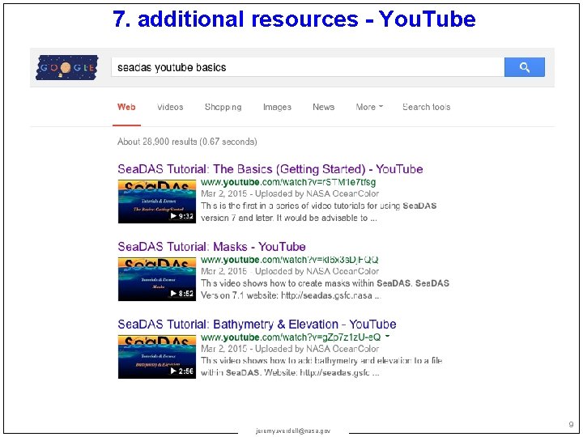
Task: Switch to the Shopping tab
Action: 223,107
